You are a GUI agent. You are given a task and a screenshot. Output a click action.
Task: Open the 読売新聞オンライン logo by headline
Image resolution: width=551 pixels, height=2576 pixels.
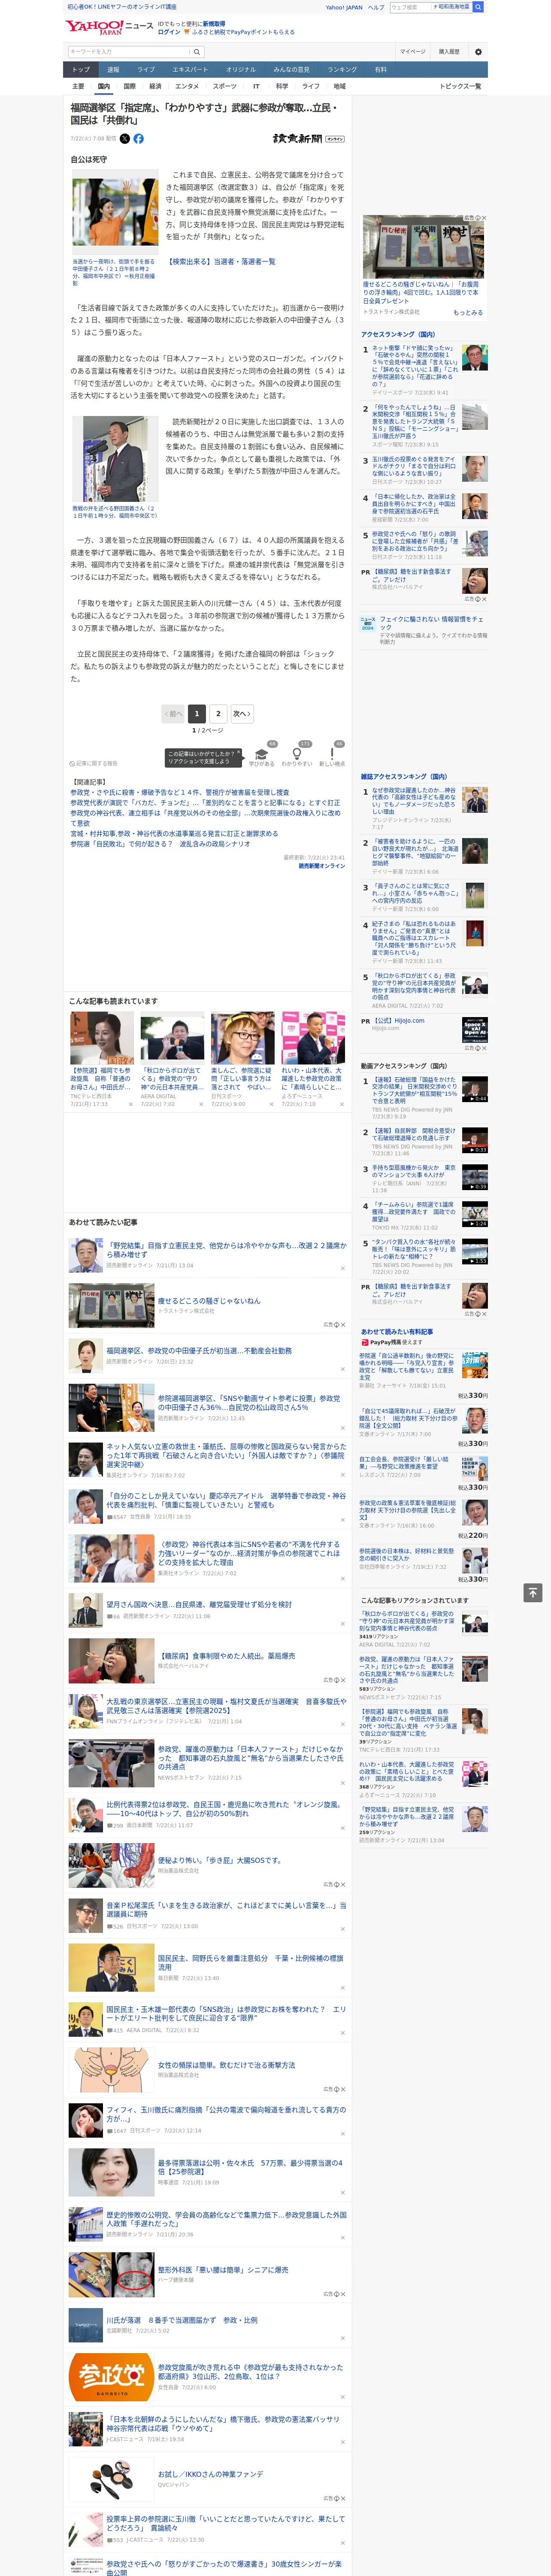click(308, 139)
